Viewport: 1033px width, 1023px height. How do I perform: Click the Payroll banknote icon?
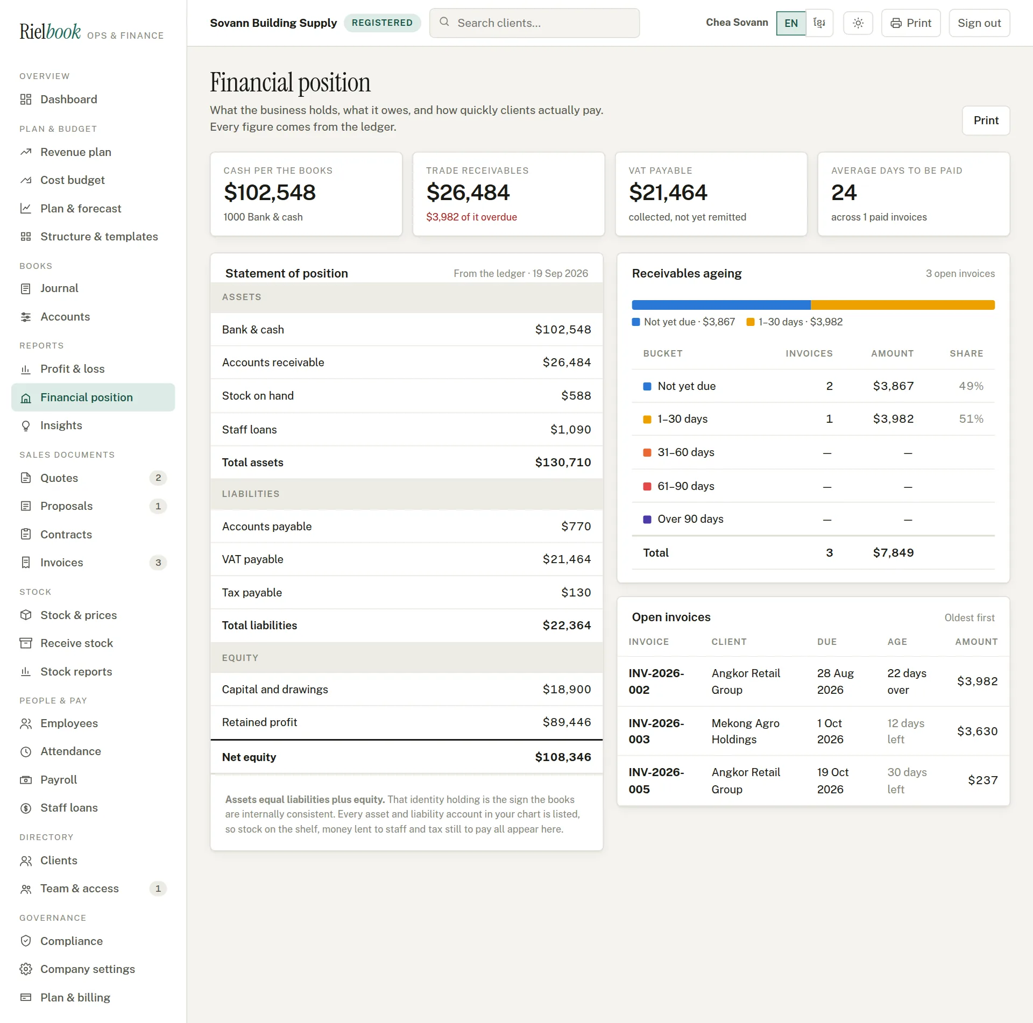26,780
